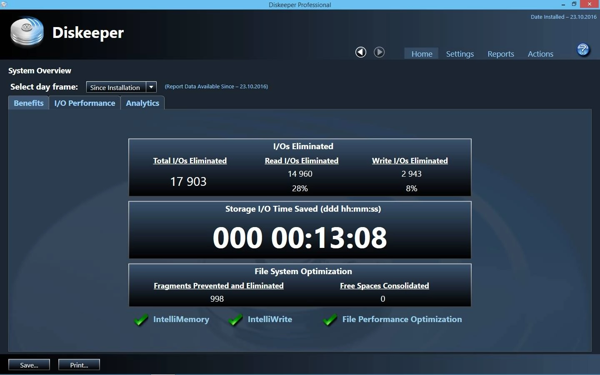Click the Write I/Os Eliminated link
Image resolution: width=600 pixels, height=375 pixels.
click(x=410, y=161)
